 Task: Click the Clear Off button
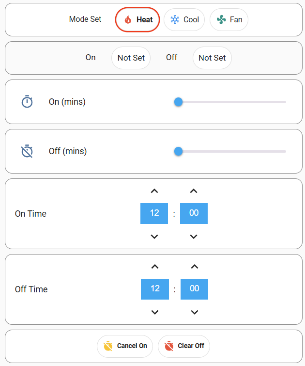(x=184, y=346)
